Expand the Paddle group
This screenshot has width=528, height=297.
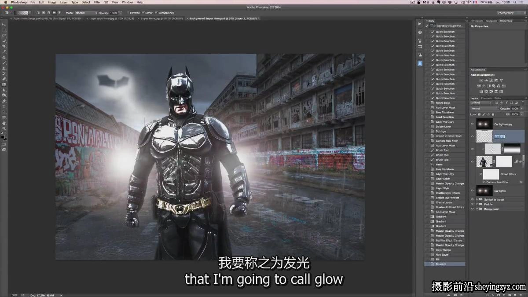477,204
